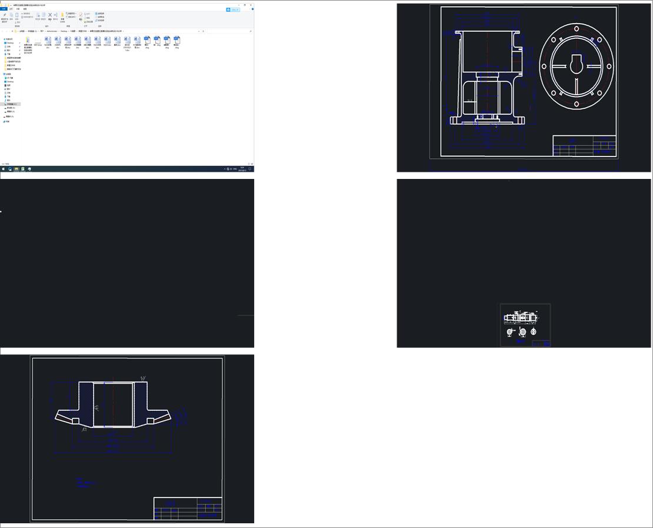
Task: Open the notification center icon
Action: (x=251, y=169)
